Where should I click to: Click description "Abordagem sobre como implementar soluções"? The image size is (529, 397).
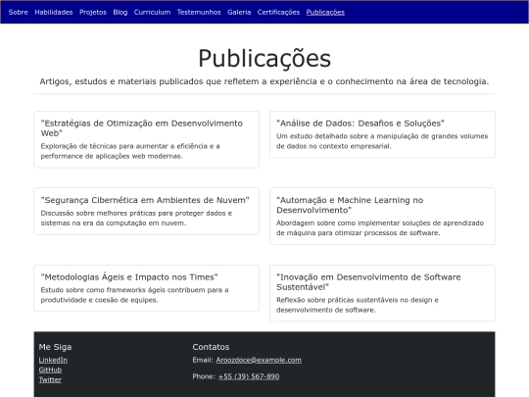[x=380, y=227]
